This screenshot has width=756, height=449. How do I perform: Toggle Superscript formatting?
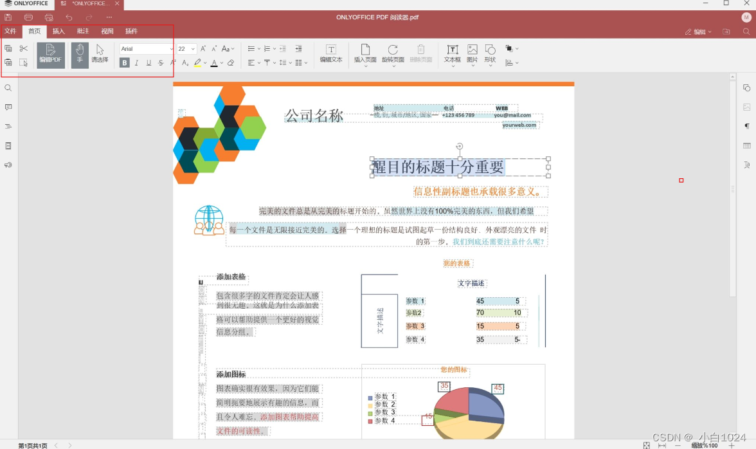pos(172,62)
